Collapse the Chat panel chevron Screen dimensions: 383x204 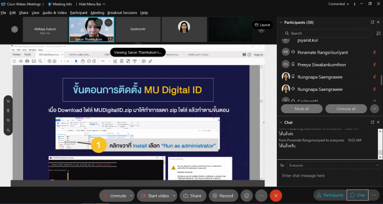(280, 122)
